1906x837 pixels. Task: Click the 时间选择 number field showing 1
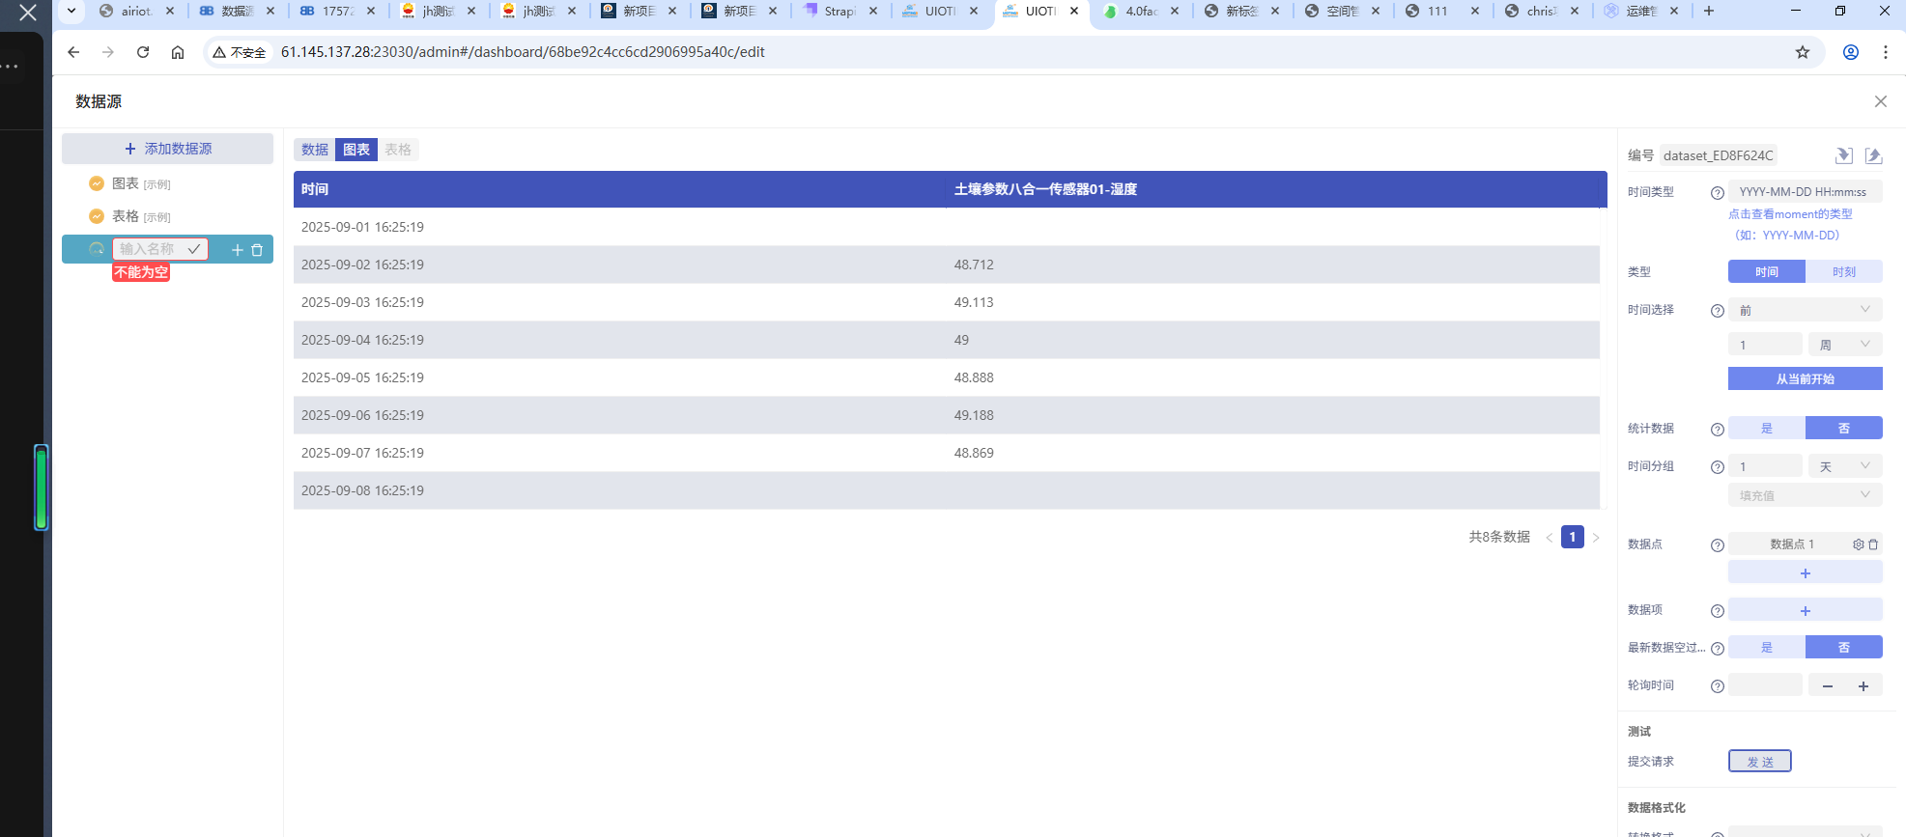pyautogui.click(x=1765, y=345)
